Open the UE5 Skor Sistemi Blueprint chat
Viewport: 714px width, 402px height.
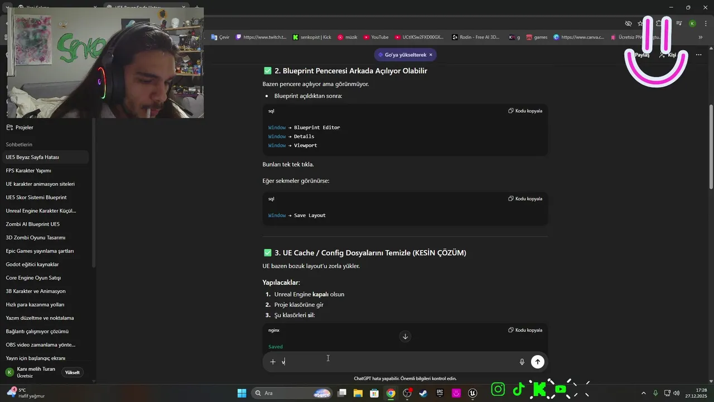coord(45,198)
